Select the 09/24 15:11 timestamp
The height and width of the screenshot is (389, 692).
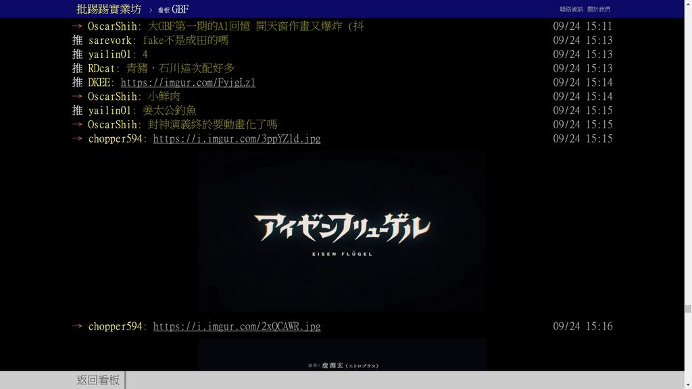(583, 26)
